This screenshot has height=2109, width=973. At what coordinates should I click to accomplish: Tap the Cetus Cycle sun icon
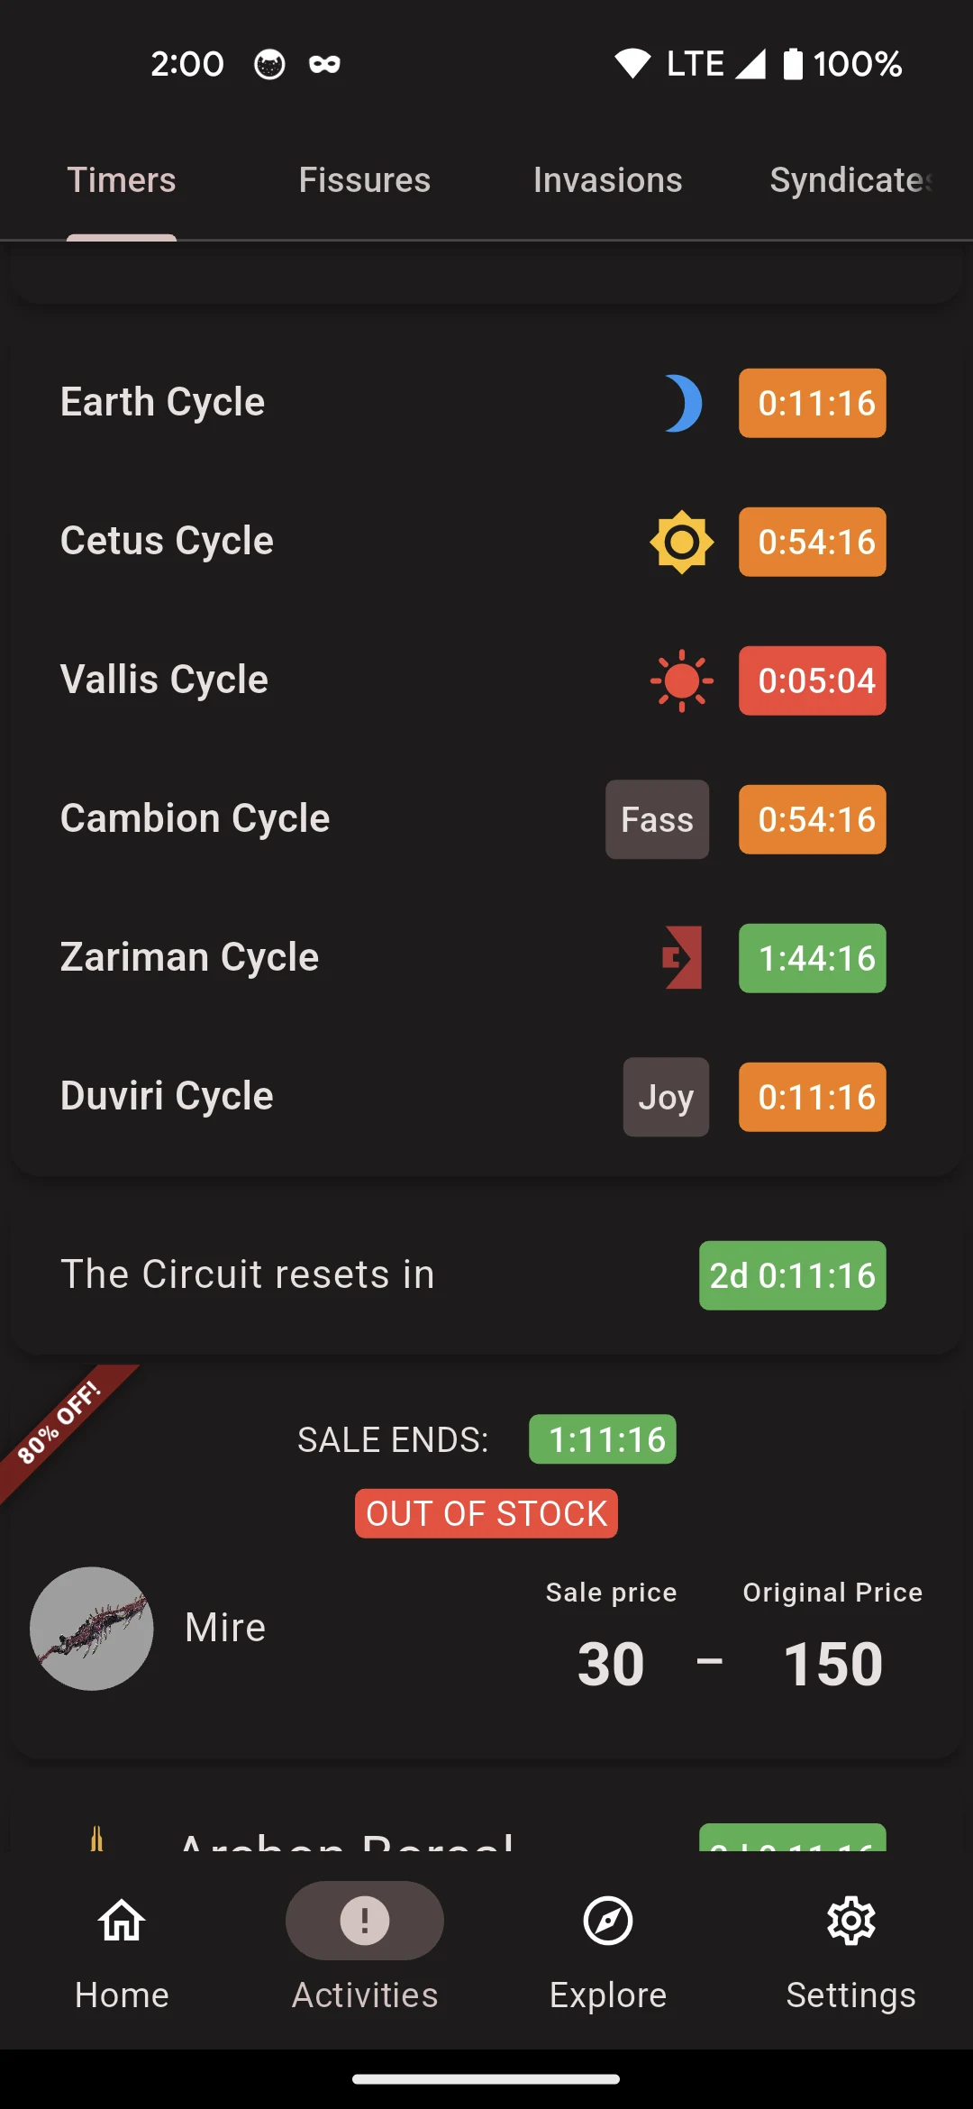pos(682,542)
